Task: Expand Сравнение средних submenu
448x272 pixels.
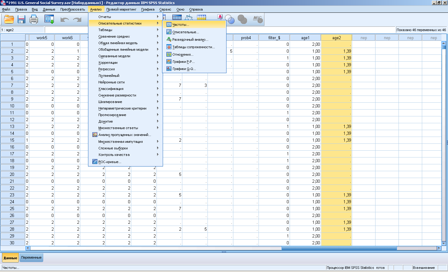Action: pyautogui.click(x=125, y=36)
